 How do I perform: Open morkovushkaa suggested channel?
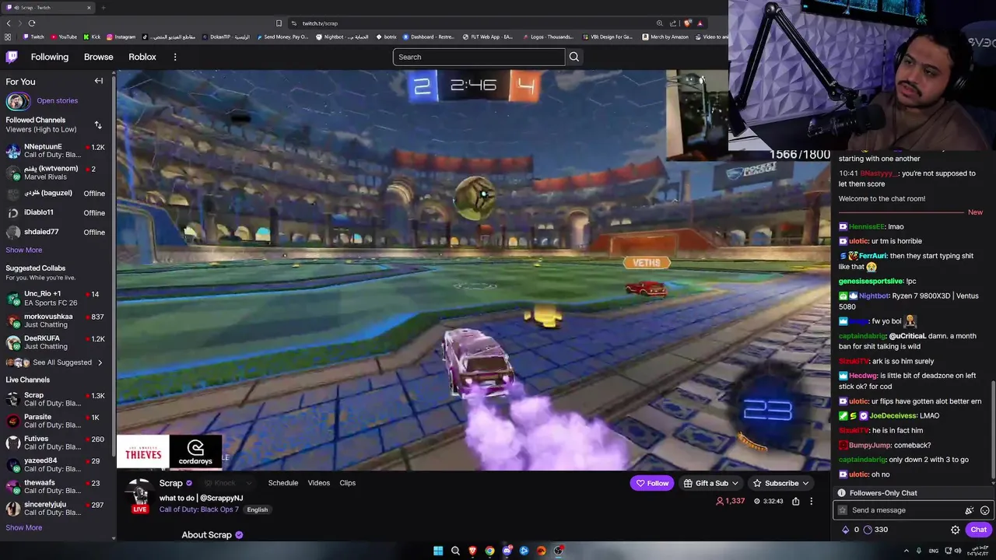pyautogui.click(x=54, y=320)
